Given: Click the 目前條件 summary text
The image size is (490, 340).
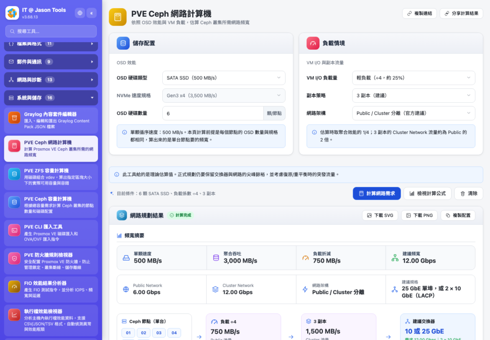Looking at the screenshot, I should point(166,194).
